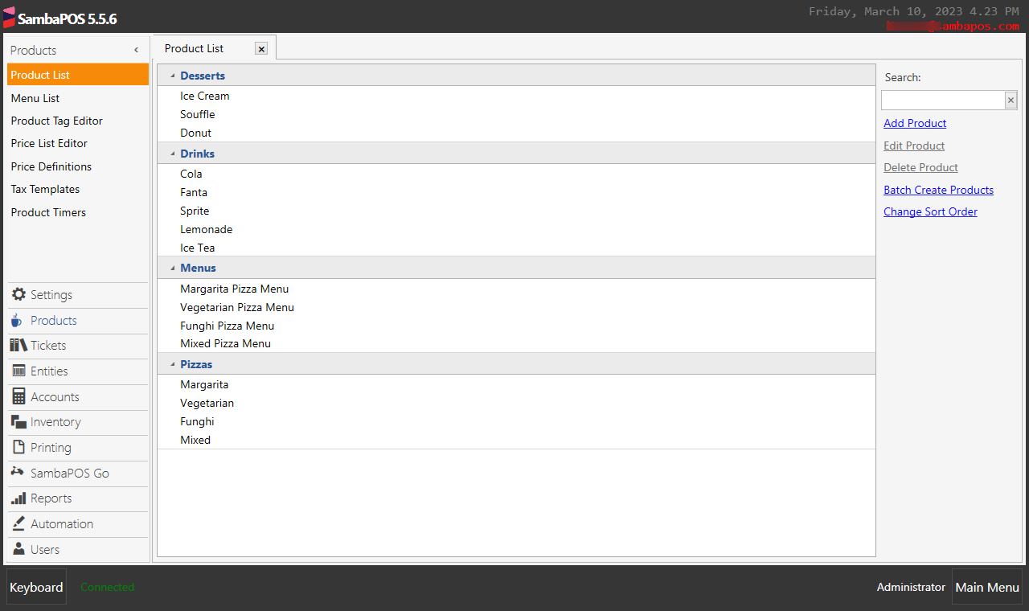Click the Automation pencil icon

coord(18,523)
